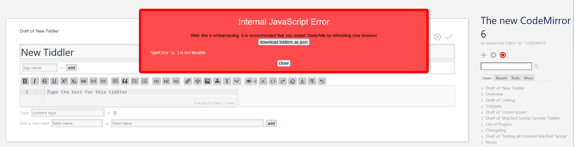Viewport: 574px width, 147px height.
Task: Click the H2 heading button
Action: click(x=166, y=81)
